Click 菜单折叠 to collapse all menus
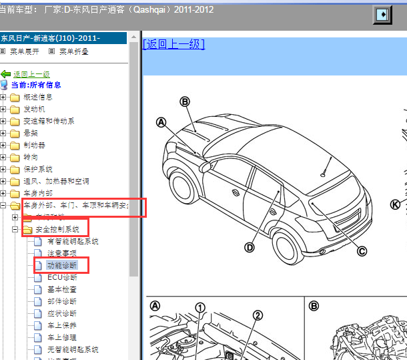Image resolution: width=407 pixels, height=360 pixels. click(73, 51)
